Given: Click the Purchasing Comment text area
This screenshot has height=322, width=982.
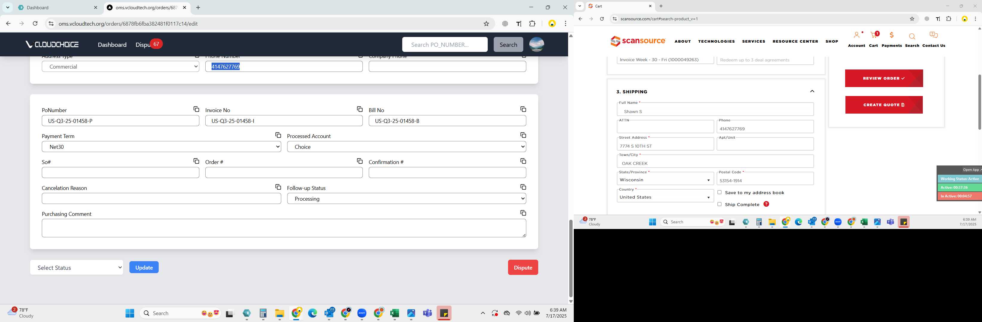Looking at the screenshot, I should [x=284, y=228].
